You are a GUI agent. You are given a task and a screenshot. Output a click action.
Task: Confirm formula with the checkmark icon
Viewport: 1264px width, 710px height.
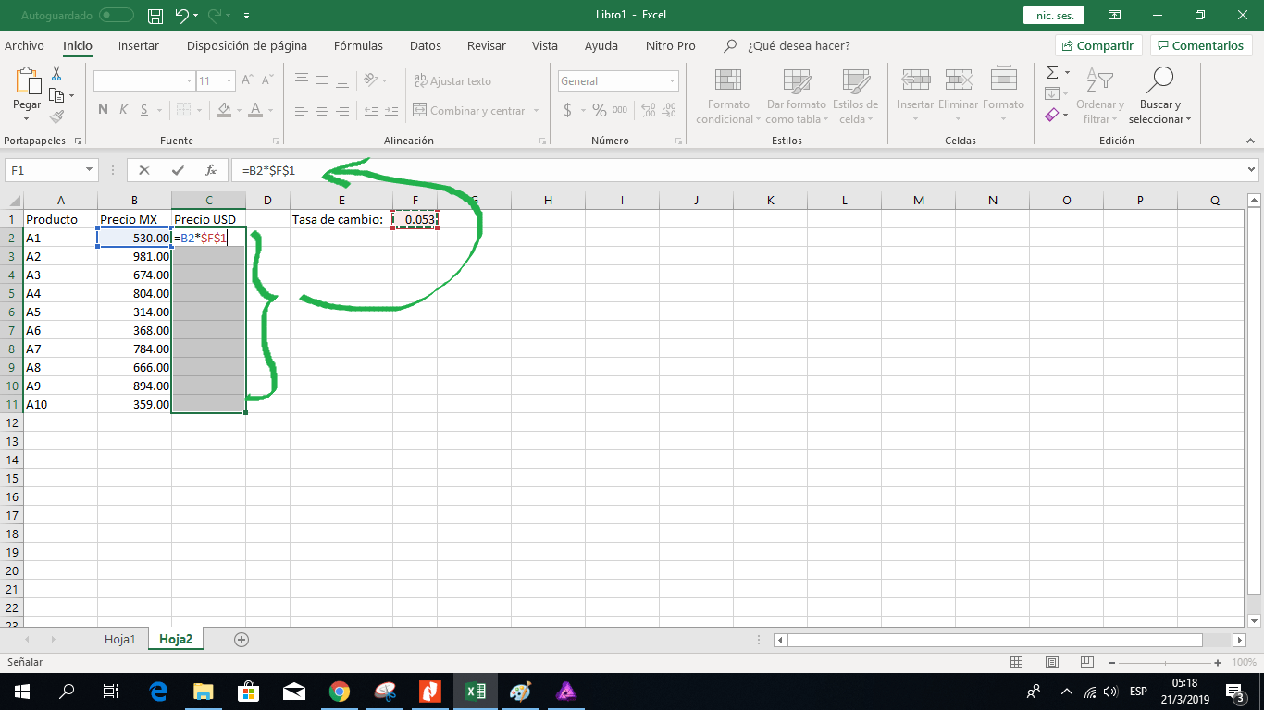178,170
